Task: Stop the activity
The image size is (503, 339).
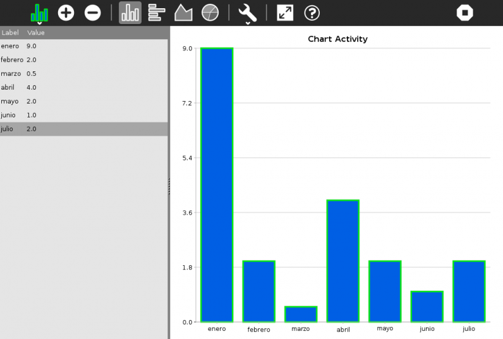Action: [x=465, y=13]
